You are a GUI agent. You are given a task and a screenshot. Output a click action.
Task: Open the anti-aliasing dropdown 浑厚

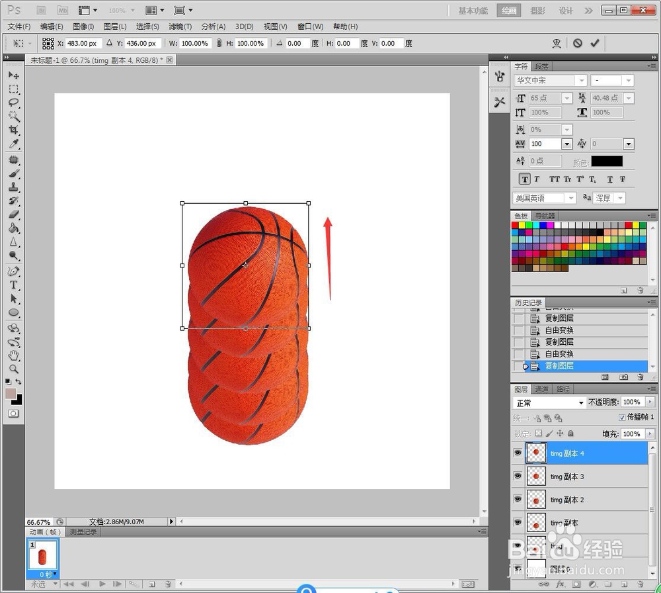tap(620, 198)
